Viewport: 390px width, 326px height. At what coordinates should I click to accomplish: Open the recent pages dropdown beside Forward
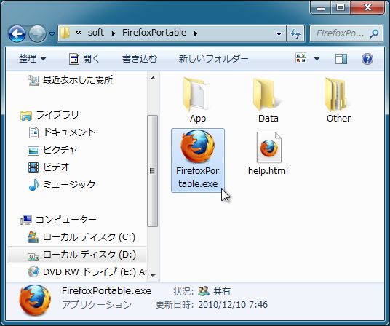[x=52, y=33]
